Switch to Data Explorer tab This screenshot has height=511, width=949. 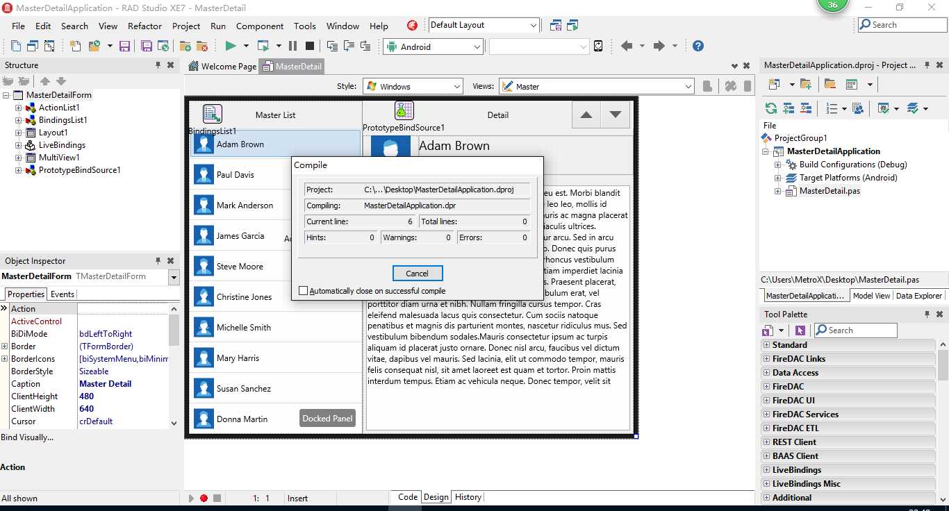tap(919, 296)
